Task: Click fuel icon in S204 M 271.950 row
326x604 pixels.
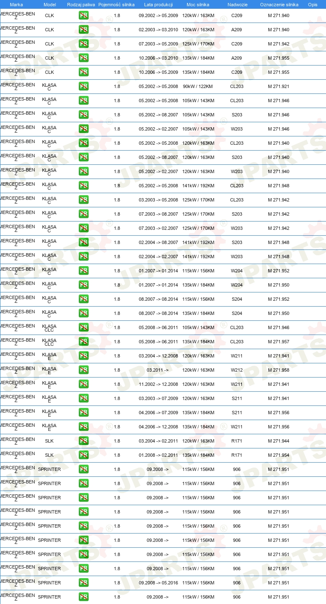Action: 83,313
